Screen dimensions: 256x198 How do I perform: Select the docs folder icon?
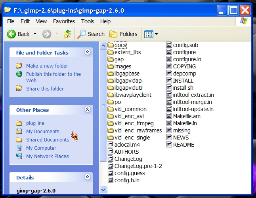[x=111, y=45]
